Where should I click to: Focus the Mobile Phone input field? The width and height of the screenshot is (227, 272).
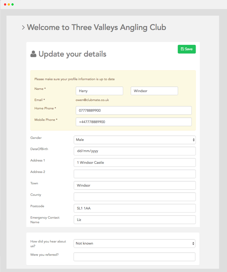(133, 122)
